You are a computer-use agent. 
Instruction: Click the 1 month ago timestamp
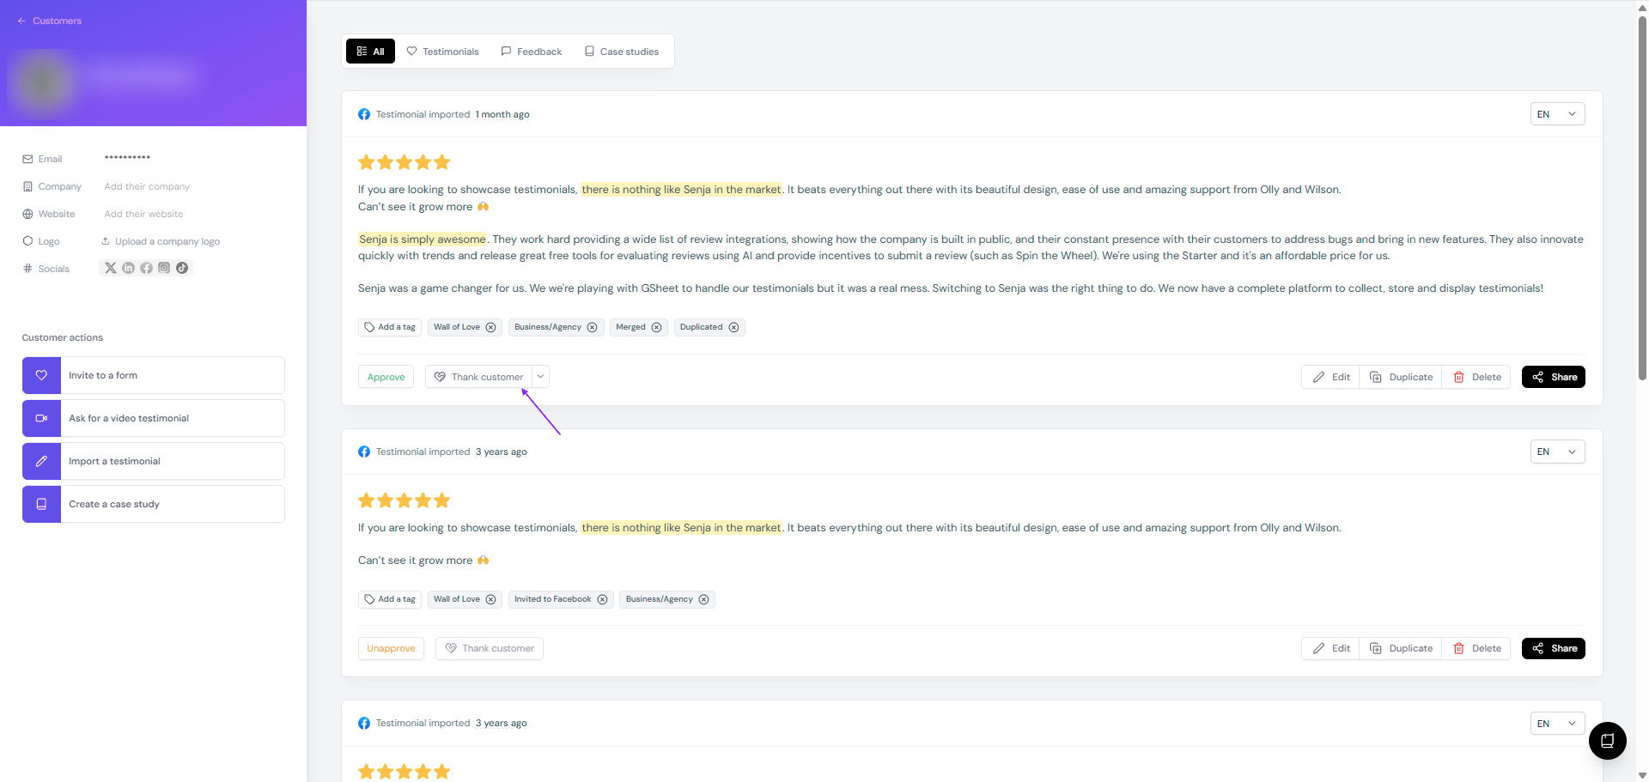[x=502, y=114]
